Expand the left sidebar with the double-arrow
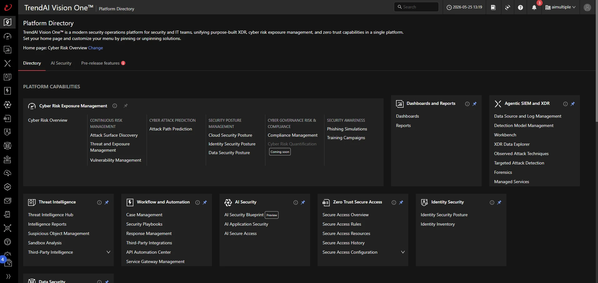Image resolution: width=598 pixels, height=283 pixels. coord(8,276)
